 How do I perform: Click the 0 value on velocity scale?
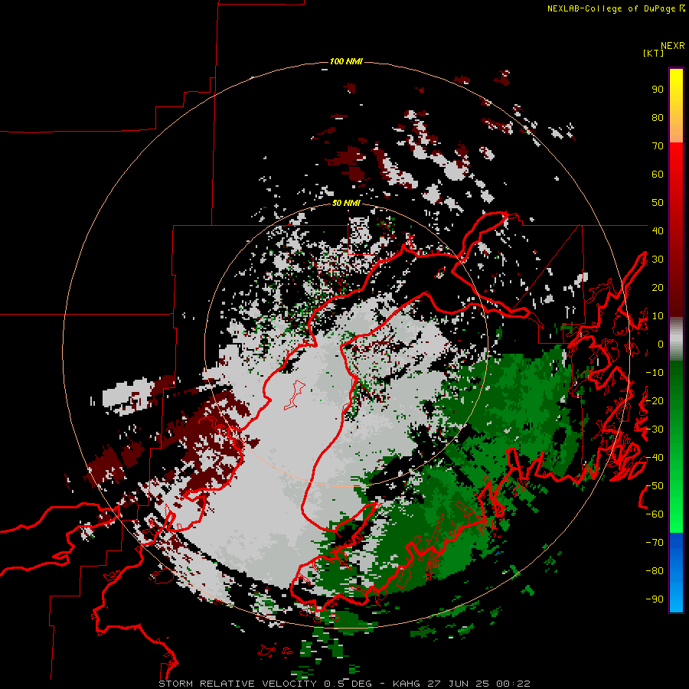[x=661, y=344]
